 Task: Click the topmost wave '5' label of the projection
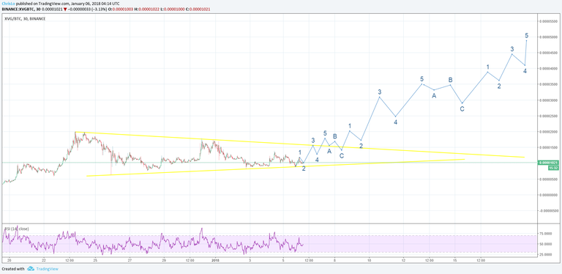coord(526,35)
